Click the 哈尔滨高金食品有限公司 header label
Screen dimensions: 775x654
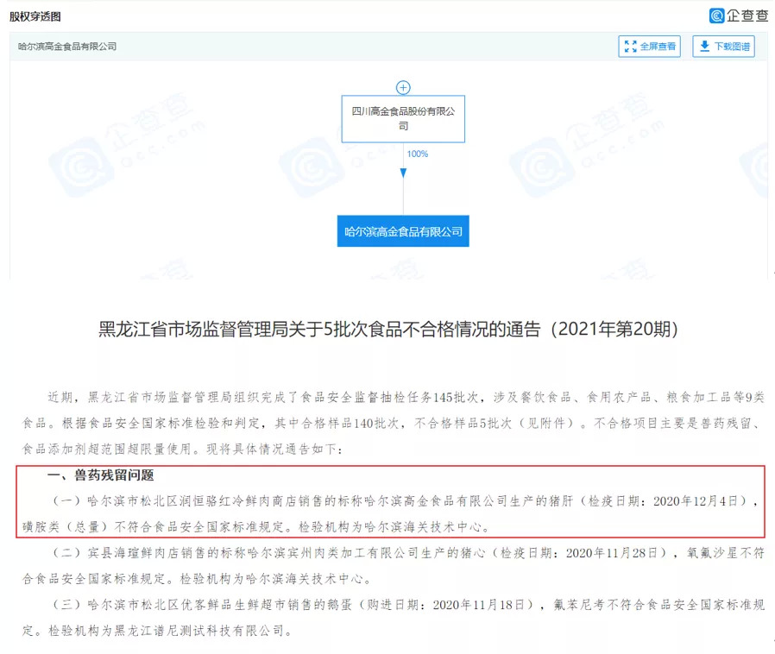pyautogui.click(x=67, y=47)
